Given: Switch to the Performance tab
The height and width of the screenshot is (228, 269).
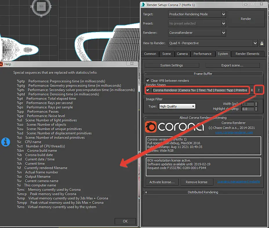Looking at the screenshot, I should 202,54.
